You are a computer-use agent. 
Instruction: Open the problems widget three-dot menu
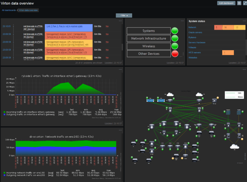point(120,21)
